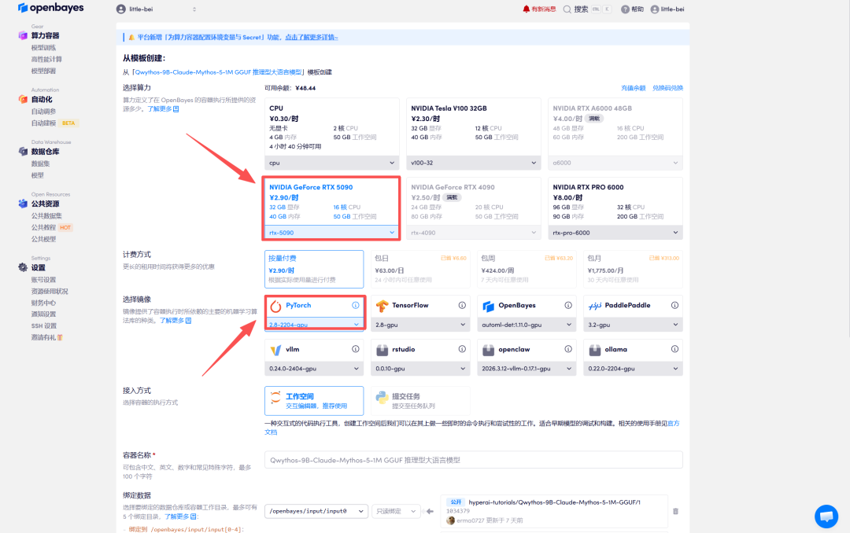Click the PaddlePaddle logo icon

(595, 306)
